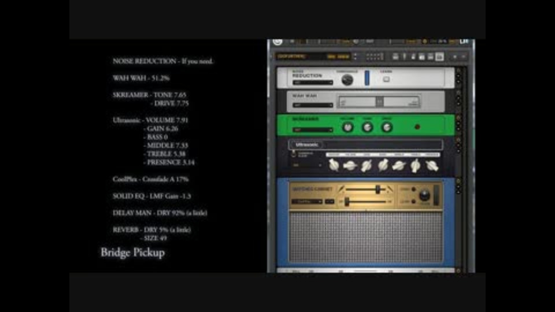The height and width of the screenshot is (312, 555).
Task: Click the Matched Cabinet mic crossfade slider handle
Action: 378,190
